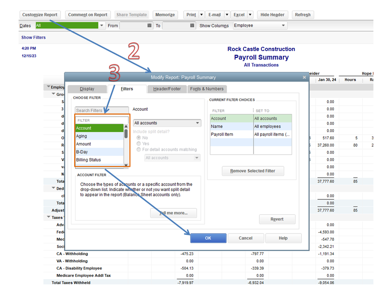The image size is (392, 294).
Task: Click the Share Template button
Action: (x=131, y=15)
